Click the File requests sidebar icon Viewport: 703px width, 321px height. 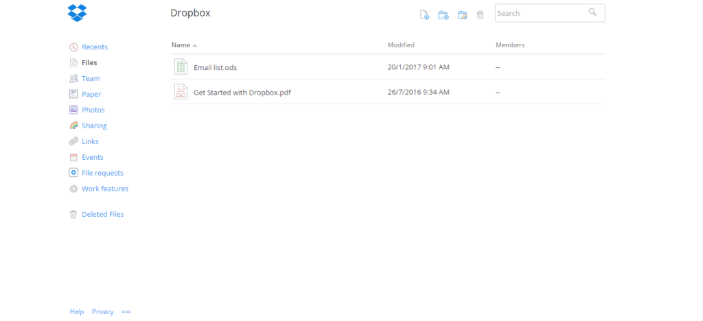[x=73, y=173]
